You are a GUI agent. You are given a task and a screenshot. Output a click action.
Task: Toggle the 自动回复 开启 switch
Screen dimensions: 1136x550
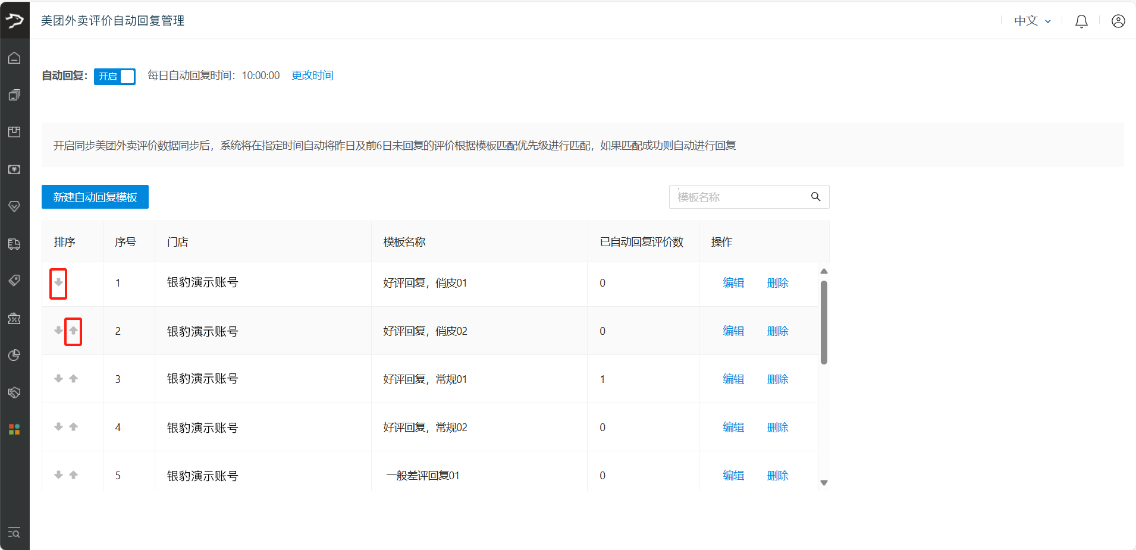(x=115, y=76)
